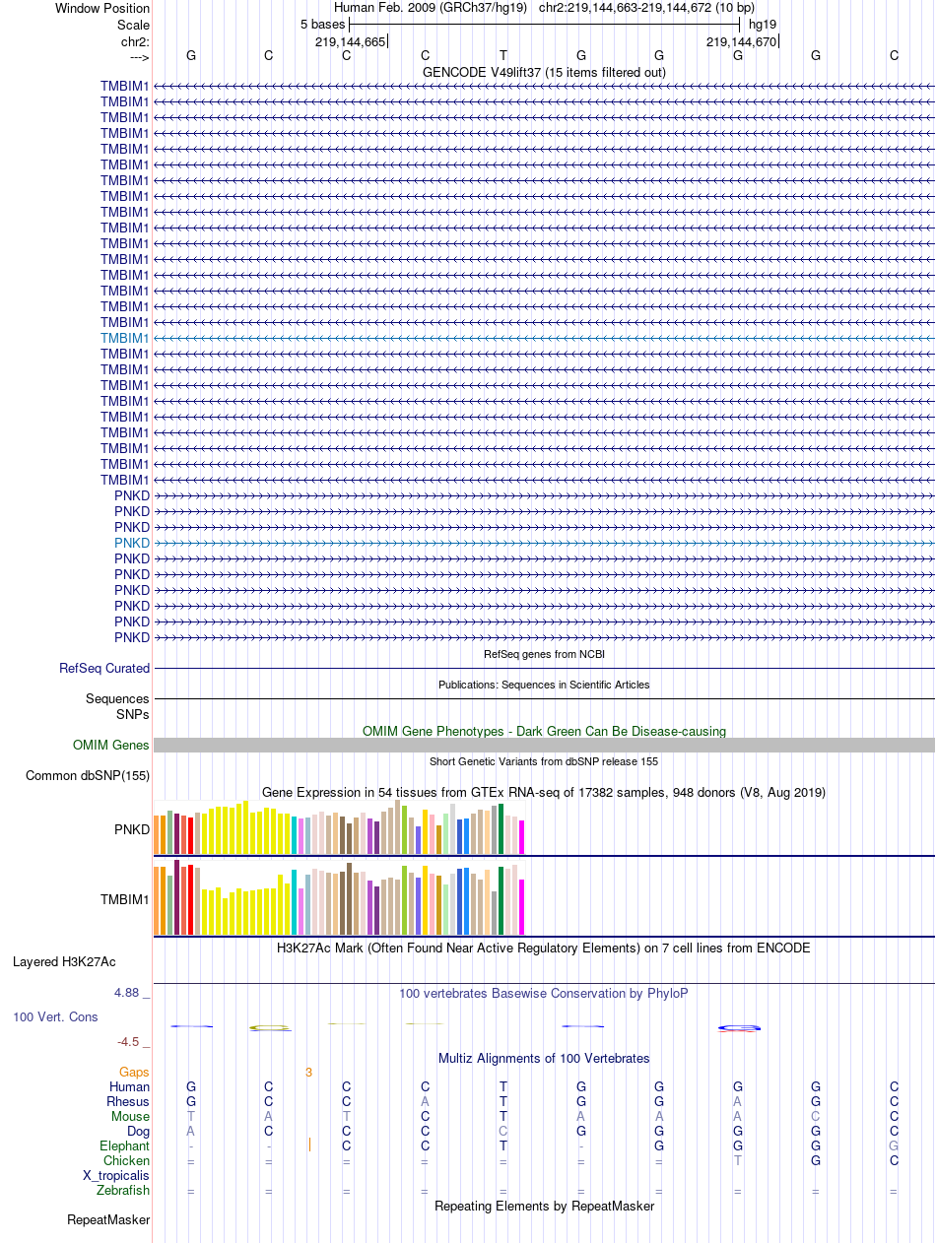
Task: Open the 'RefSeq genes from NCBI' track title
Action: [x=544, y=654]
